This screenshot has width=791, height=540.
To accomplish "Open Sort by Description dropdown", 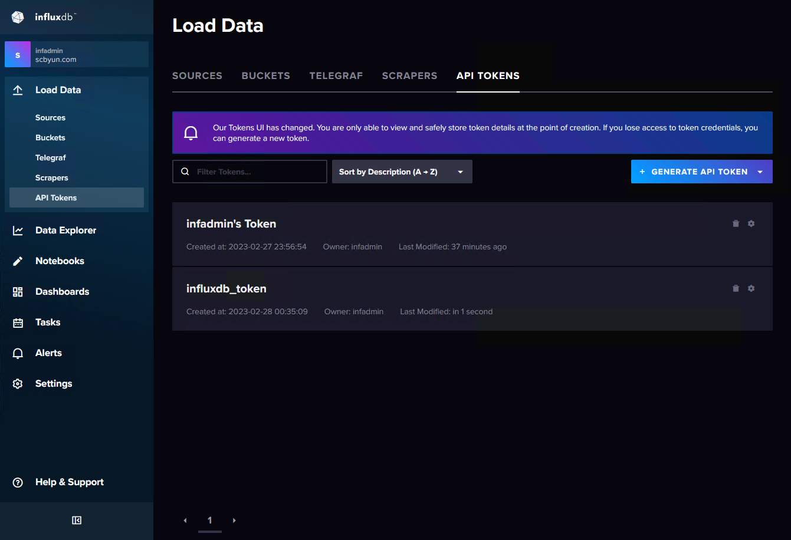I will tap(402, 172).
